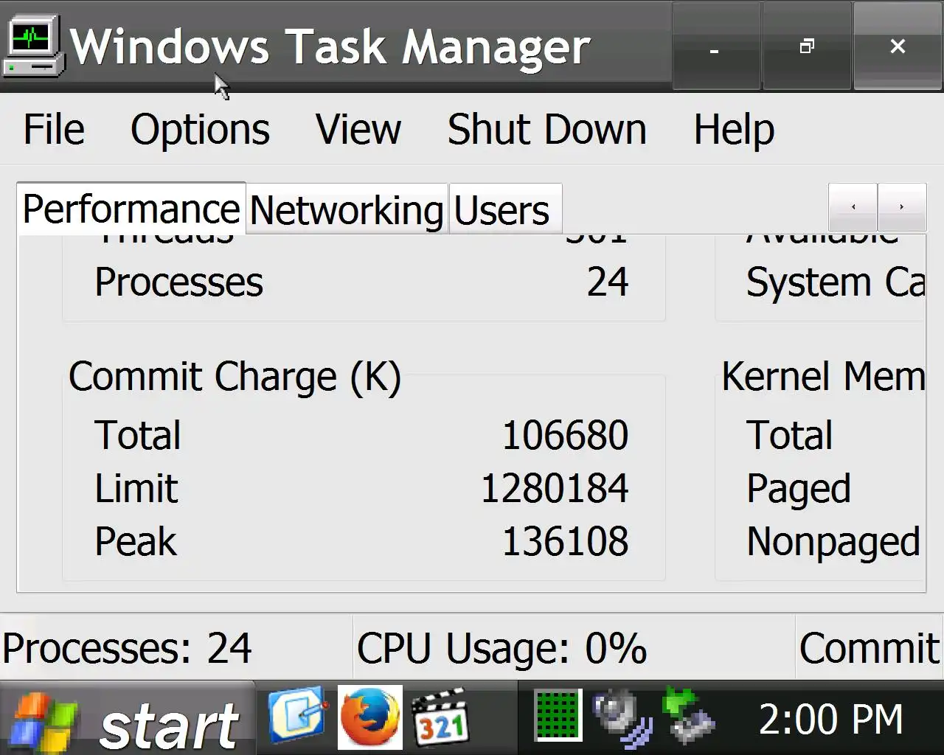
Task: Open the Shut Down menu
Action: point(546,130)
